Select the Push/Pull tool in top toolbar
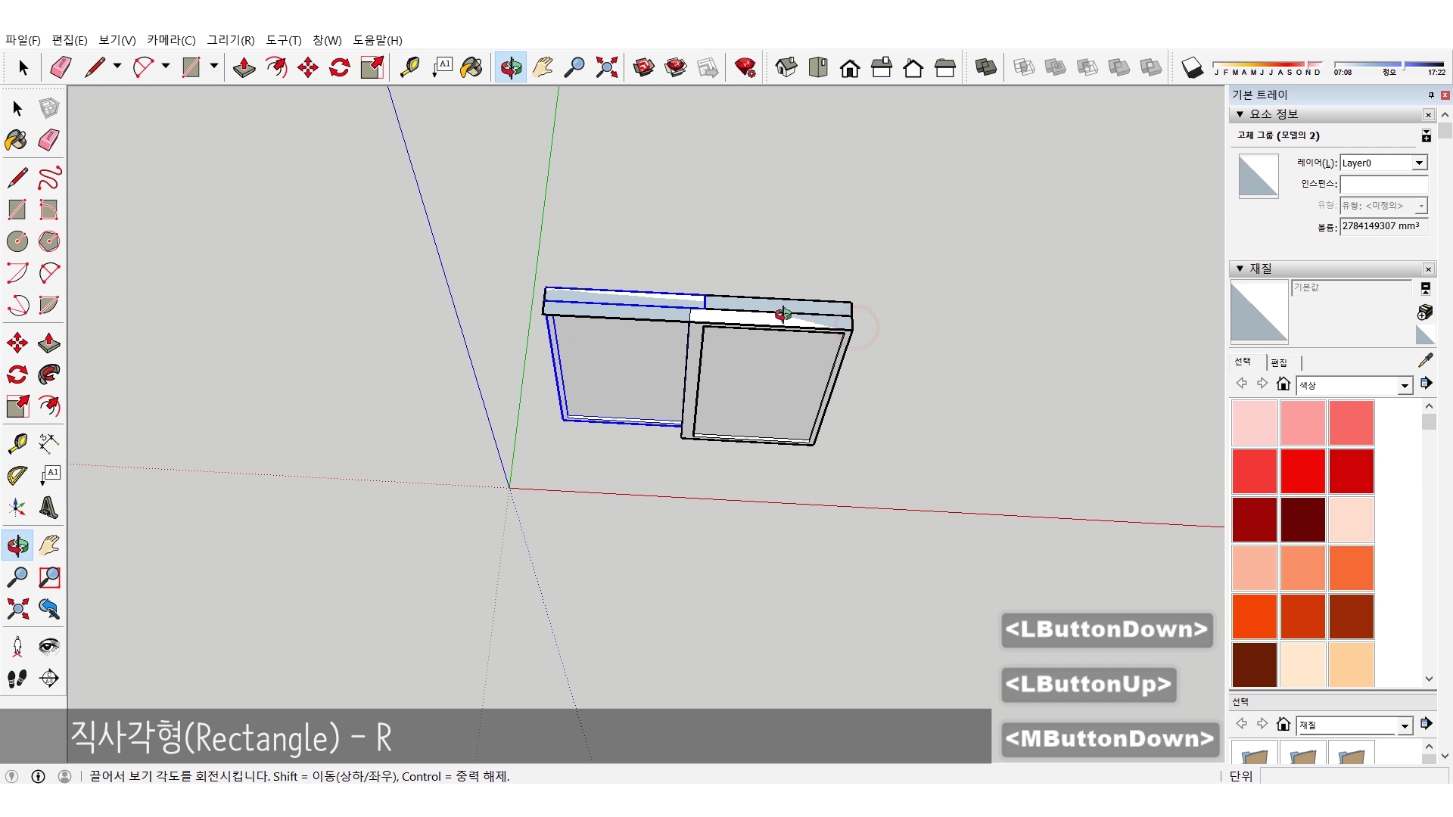Screen dimensions: 1453x817 click(244, 68)
